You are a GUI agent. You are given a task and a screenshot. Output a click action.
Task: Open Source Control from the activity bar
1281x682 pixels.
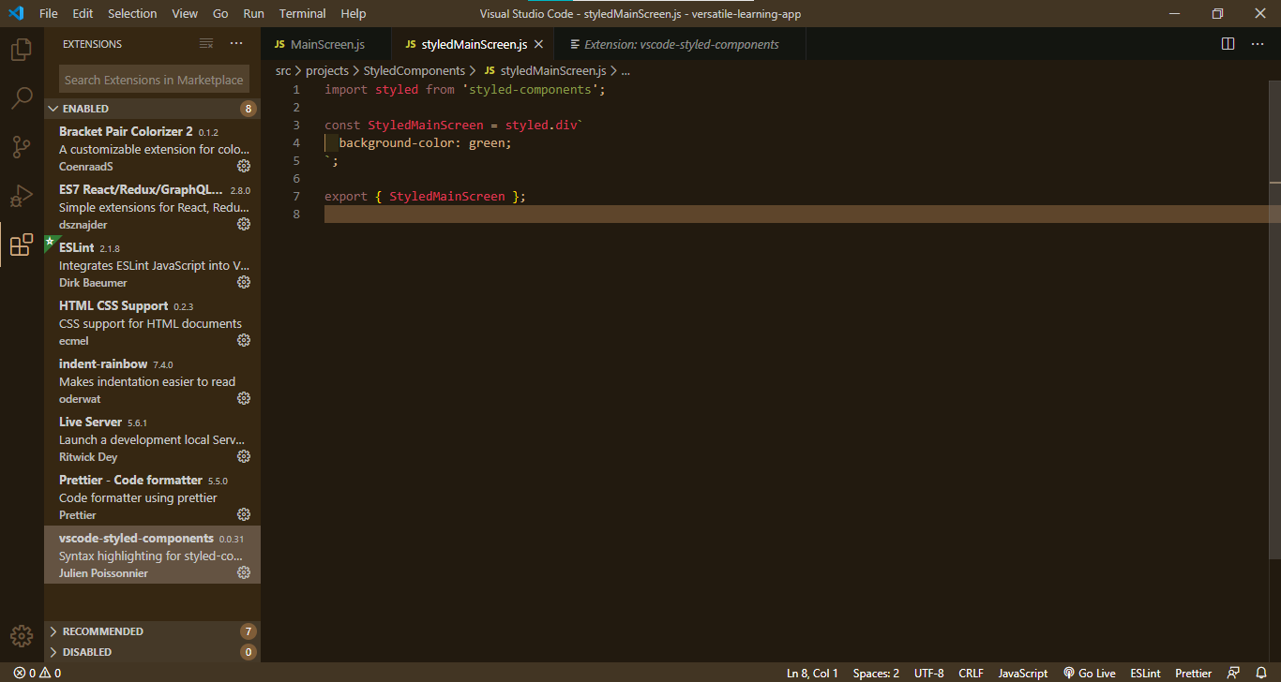pyautogui.click(x=21, y=147)
